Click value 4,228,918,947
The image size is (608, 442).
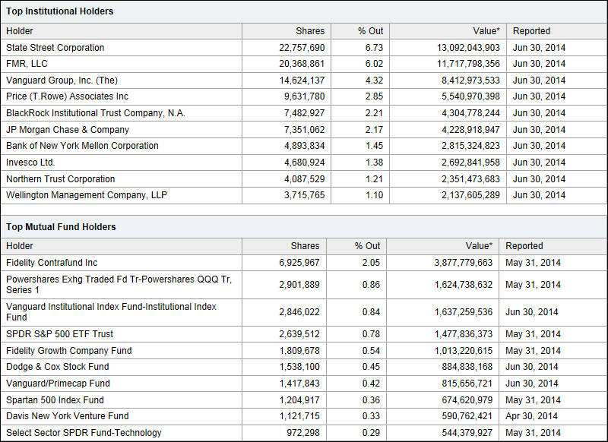(470, 130)
